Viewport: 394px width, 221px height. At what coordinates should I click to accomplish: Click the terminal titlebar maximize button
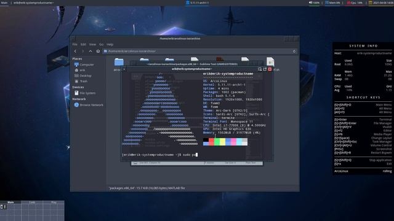pyautogui.click(x=265, y=69)
